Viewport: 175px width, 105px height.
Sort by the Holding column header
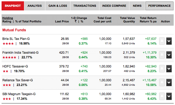point(8,18)
